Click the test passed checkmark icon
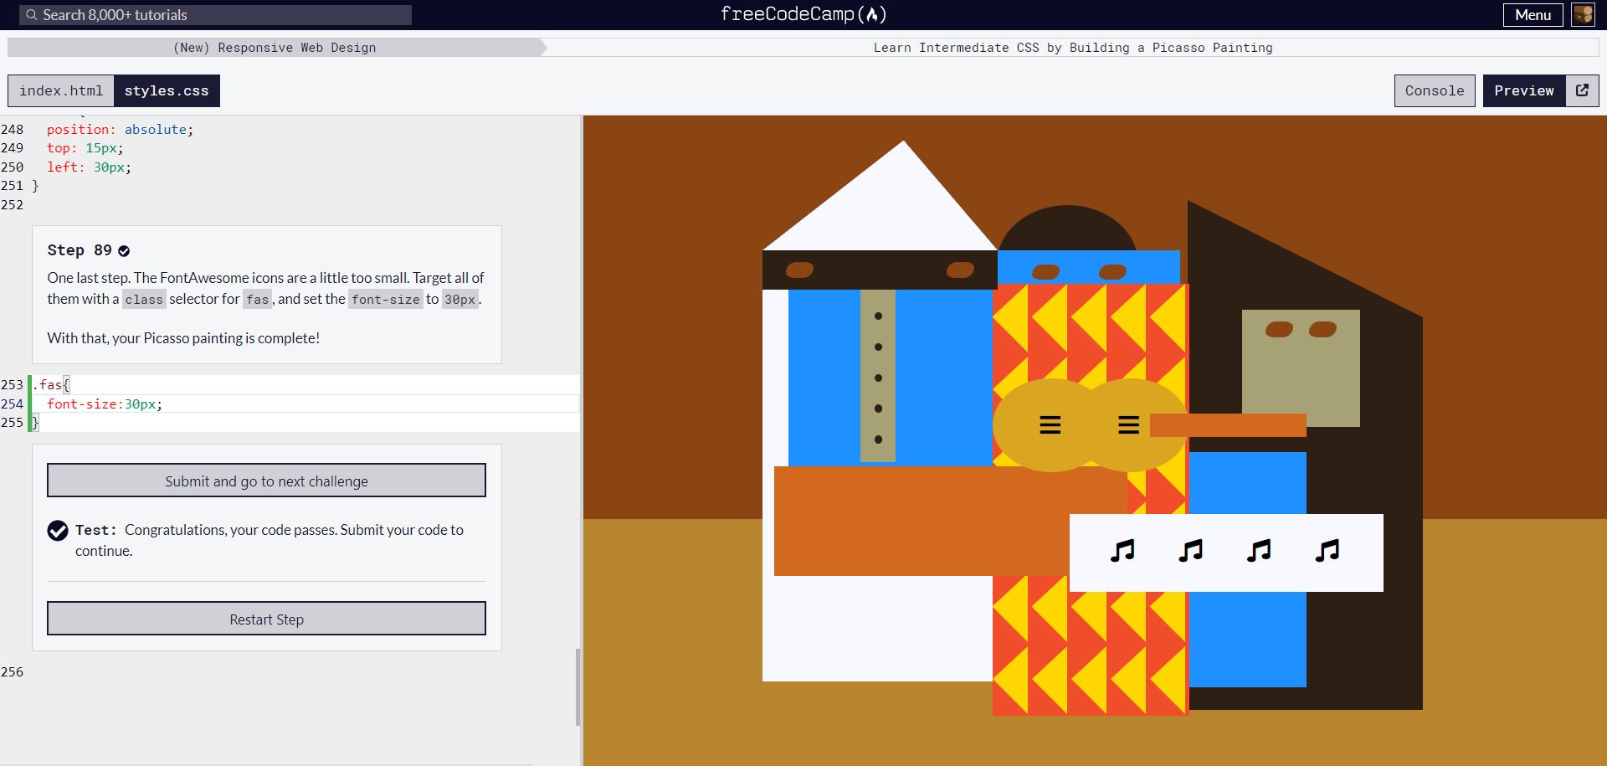This screenshot has width=1607, height=766. coord(58,531)
